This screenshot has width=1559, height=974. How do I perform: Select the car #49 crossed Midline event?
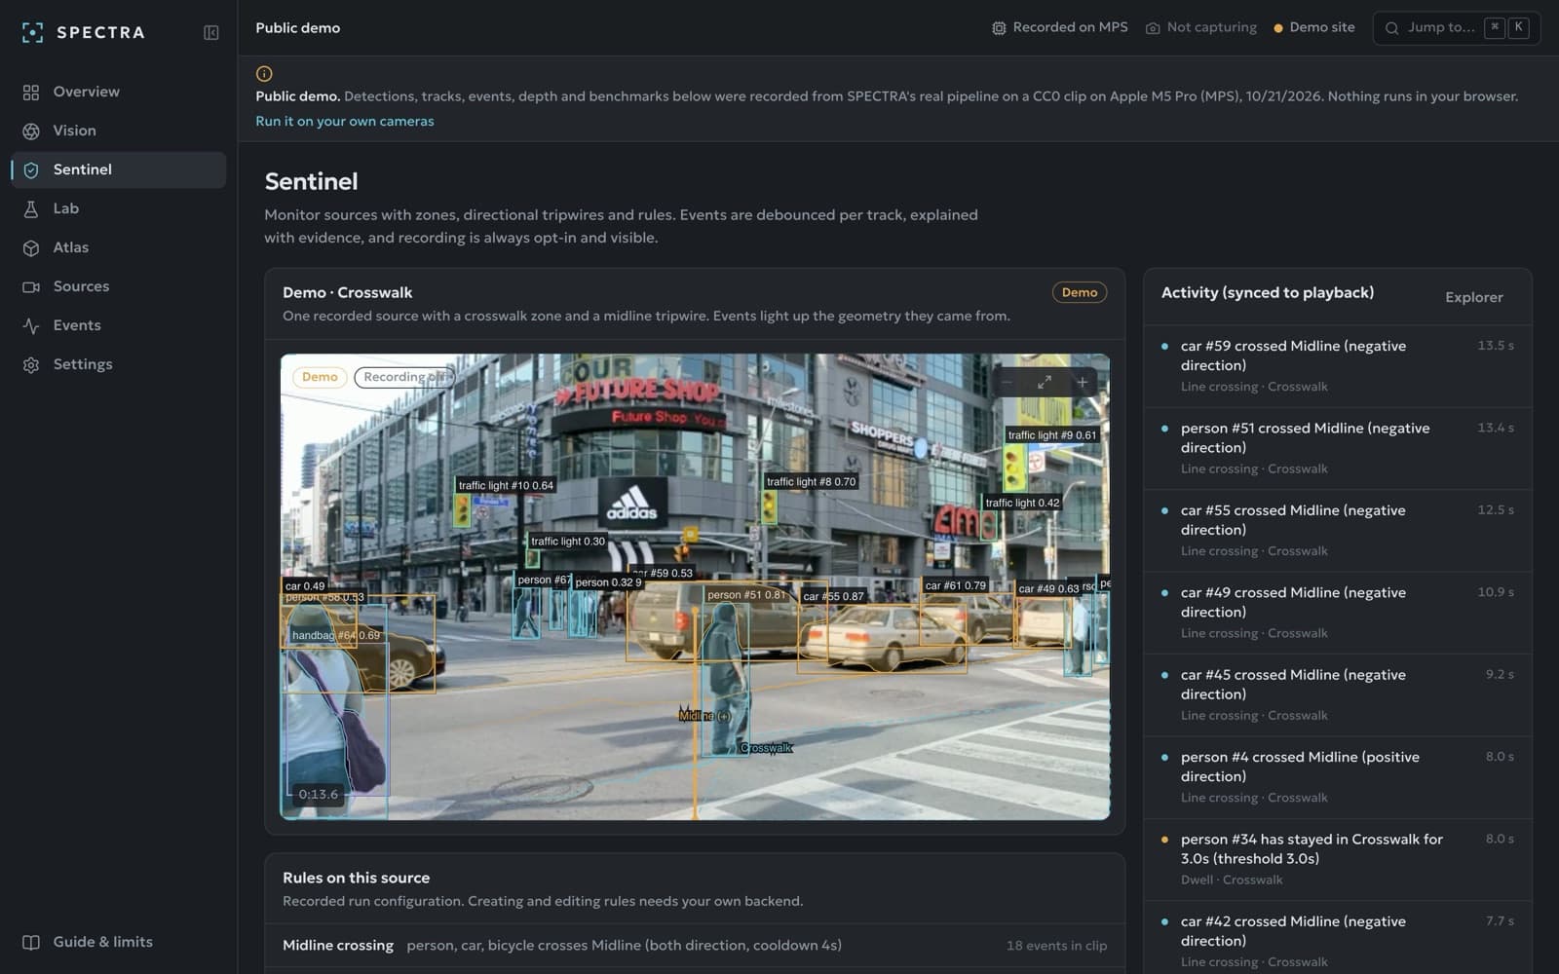[1337, 613]
